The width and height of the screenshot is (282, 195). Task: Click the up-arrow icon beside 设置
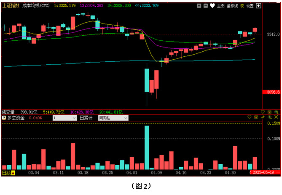click(258, 6)
